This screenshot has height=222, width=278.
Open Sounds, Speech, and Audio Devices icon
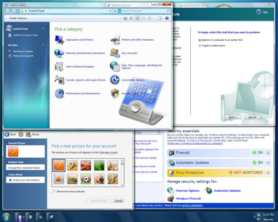[60, 80]
